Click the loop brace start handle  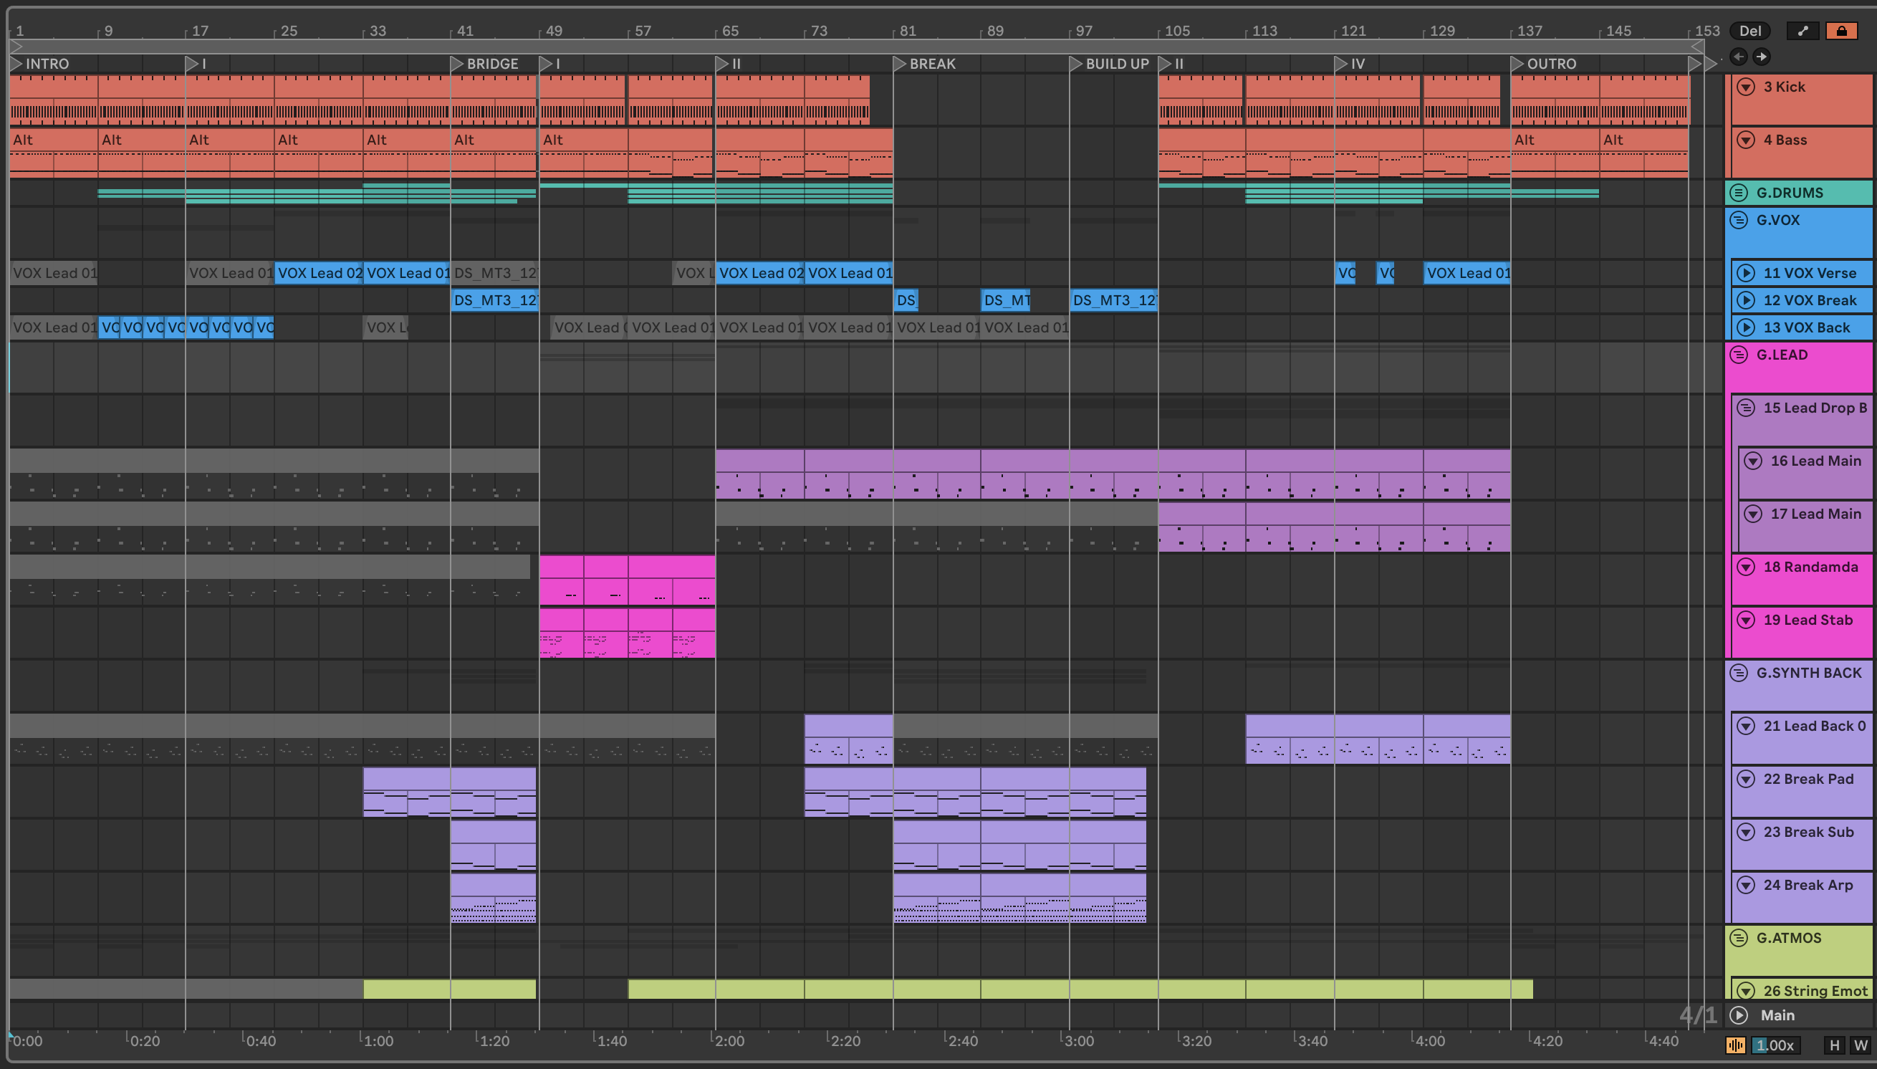click(x=16, y=46)
